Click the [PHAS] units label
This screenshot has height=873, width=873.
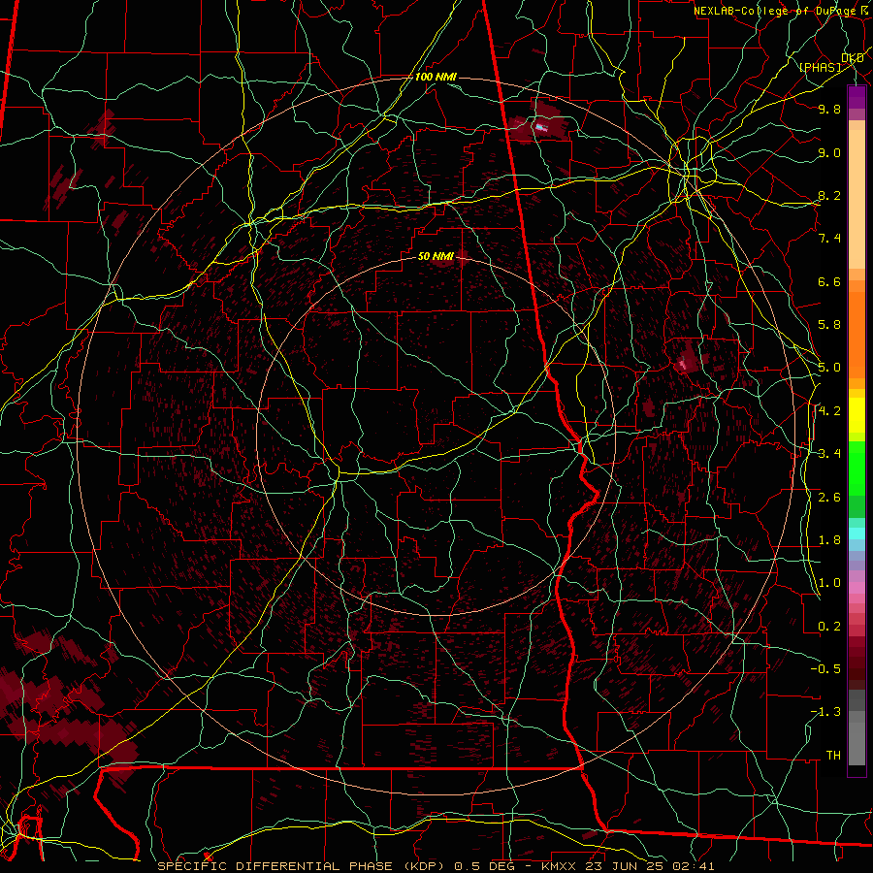[x=820, y=68]
